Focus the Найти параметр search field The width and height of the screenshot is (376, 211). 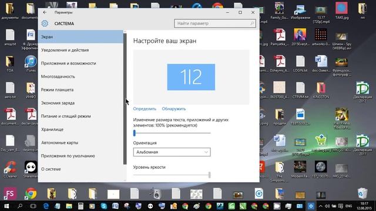tap(215, 23)
